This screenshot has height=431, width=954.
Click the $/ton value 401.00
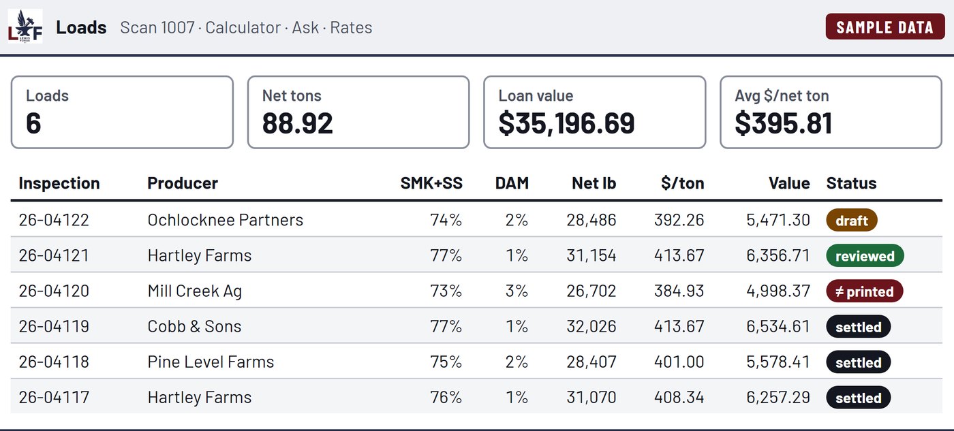[679, 362]
